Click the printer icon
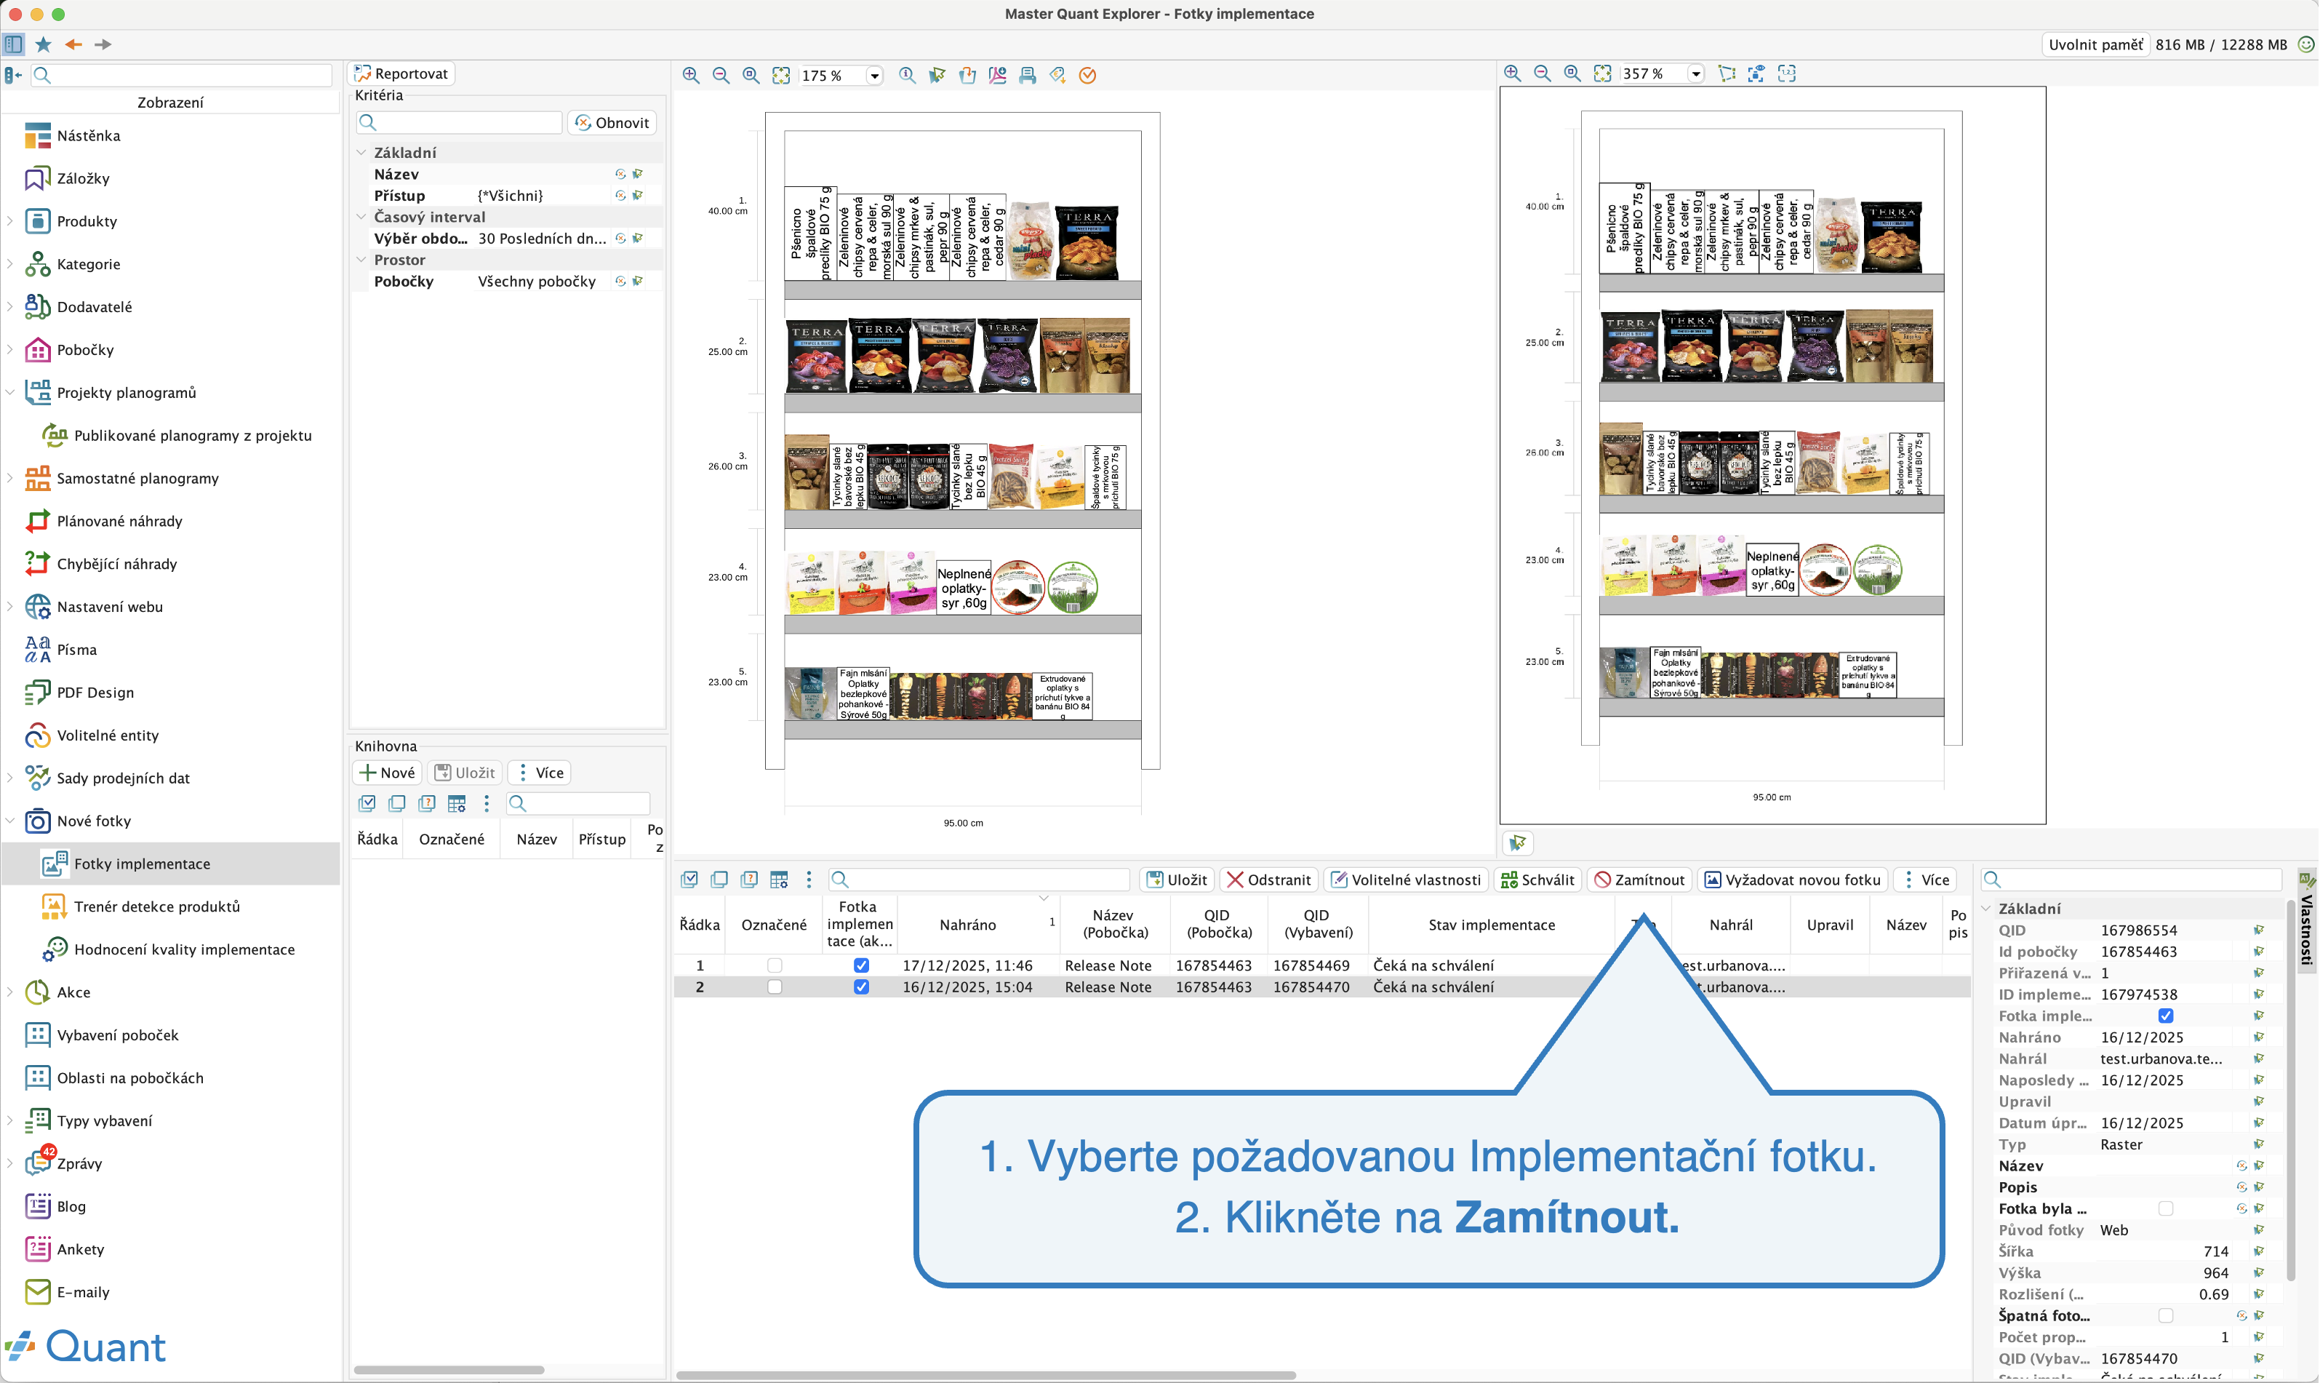2320x1383 pixels. 1028,76
